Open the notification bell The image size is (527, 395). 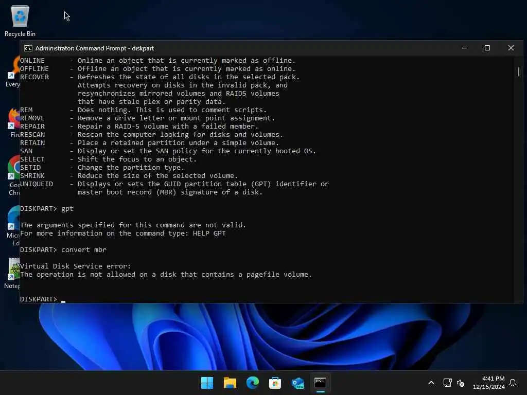point(513,383)
